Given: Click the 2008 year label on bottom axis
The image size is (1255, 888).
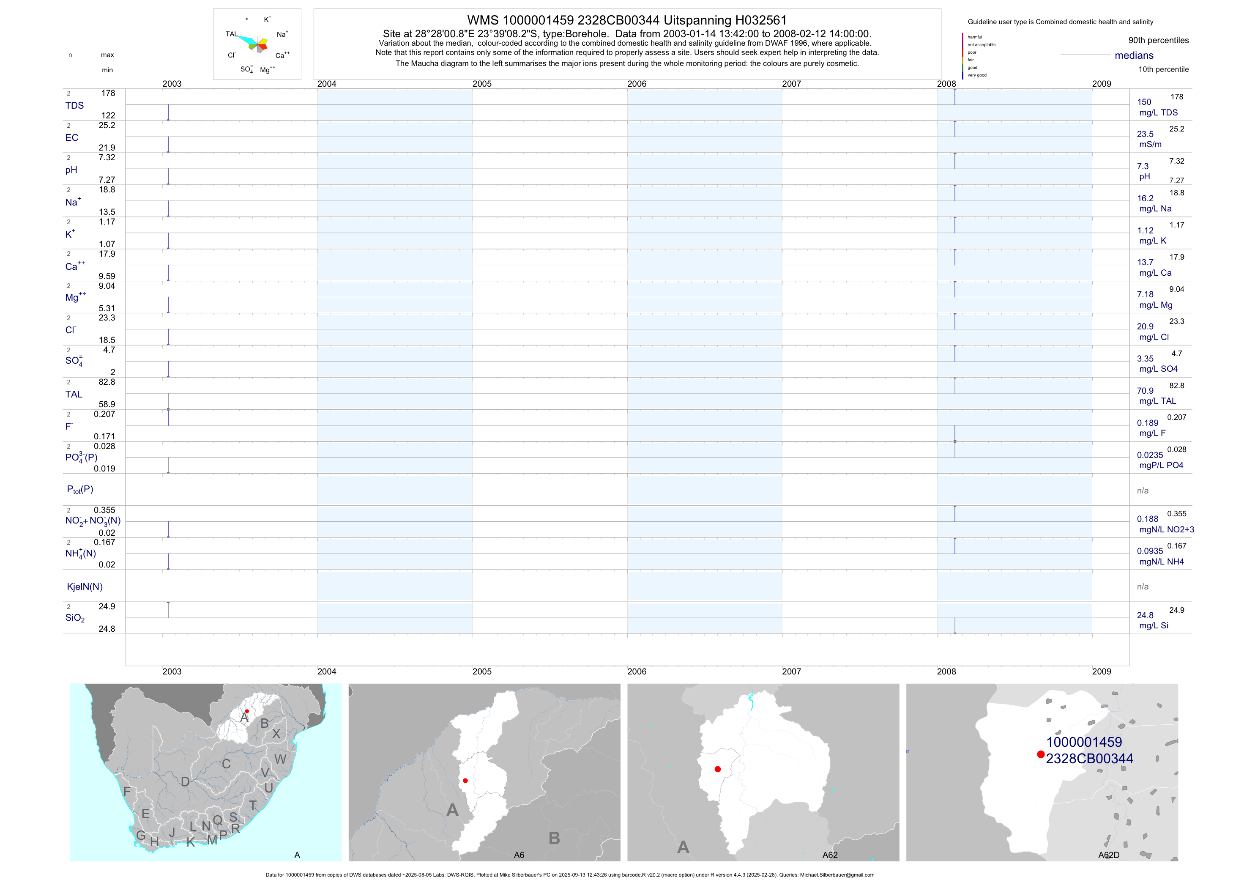Looking at the screenshot, I should (x=946, y=671).
